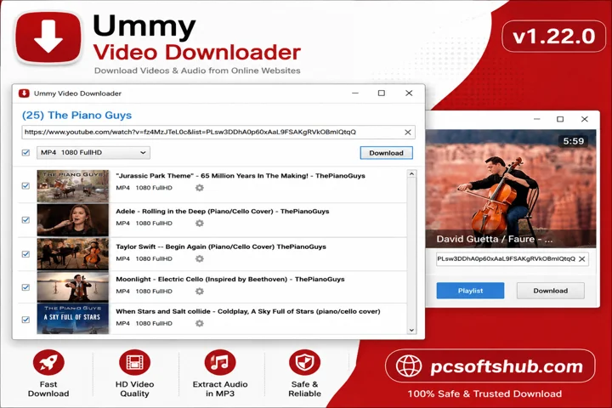Click the Ummy icon in the window title bar
612x408 pixels.
[24, 93]
